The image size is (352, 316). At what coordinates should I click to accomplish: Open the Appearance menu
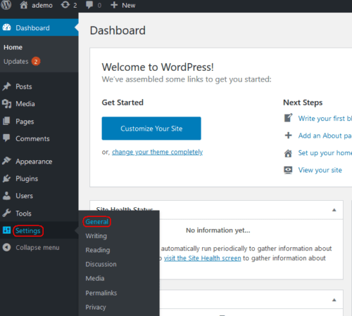34,162
